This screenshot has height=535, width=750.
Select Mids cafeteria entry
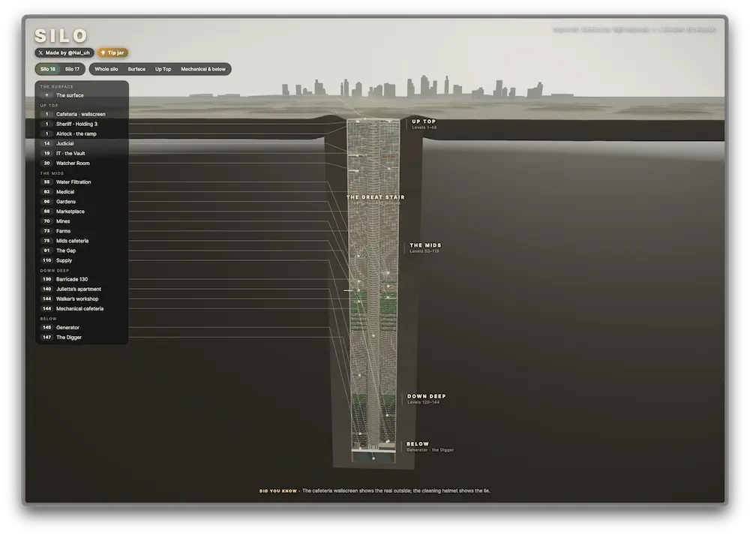pyautogui.click(x=82, y=241)
